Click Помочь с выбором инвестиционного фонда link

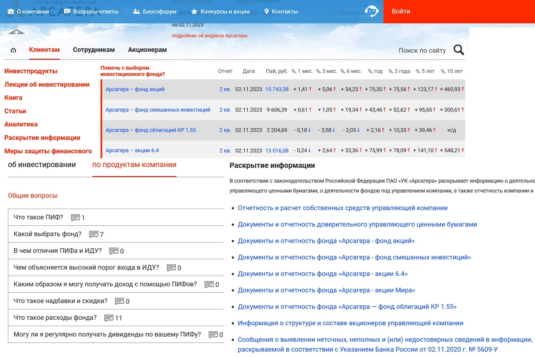[x=132, y=71]
